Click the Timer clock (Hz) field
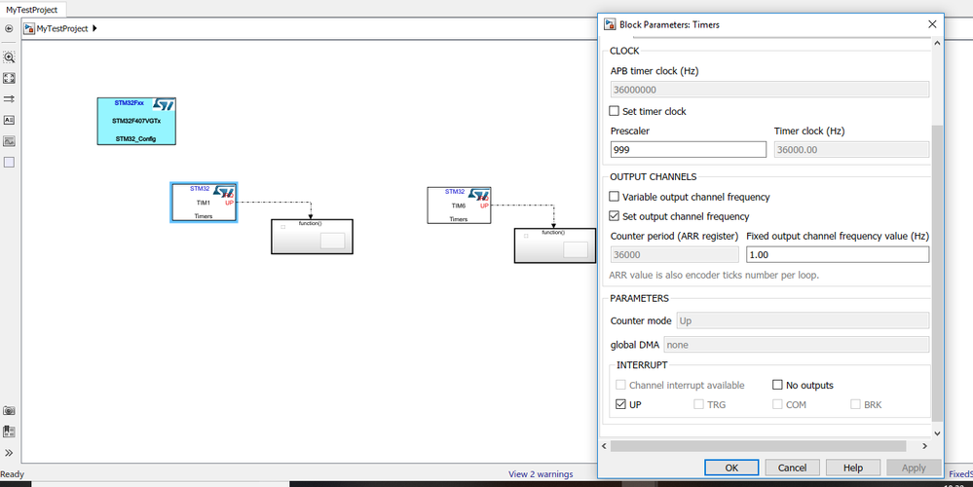 [851, 150]
